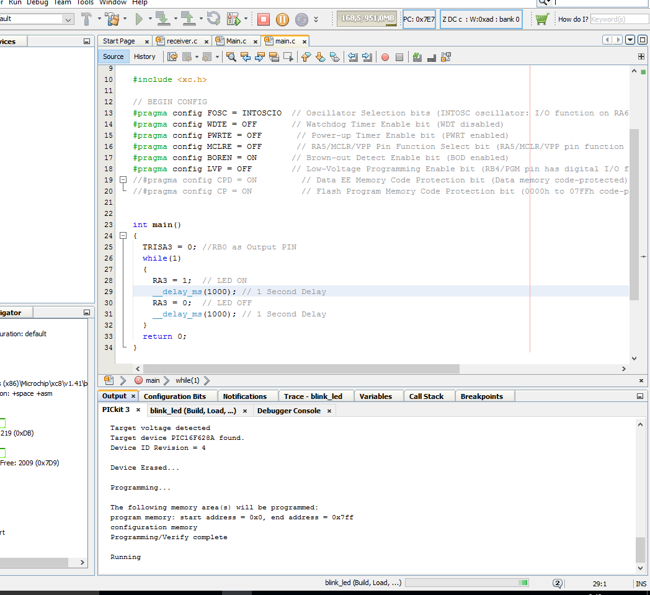This screenshot has width=650, height=595.
Task: Open the Configuration Bits tab
Action: pos(174,396)
